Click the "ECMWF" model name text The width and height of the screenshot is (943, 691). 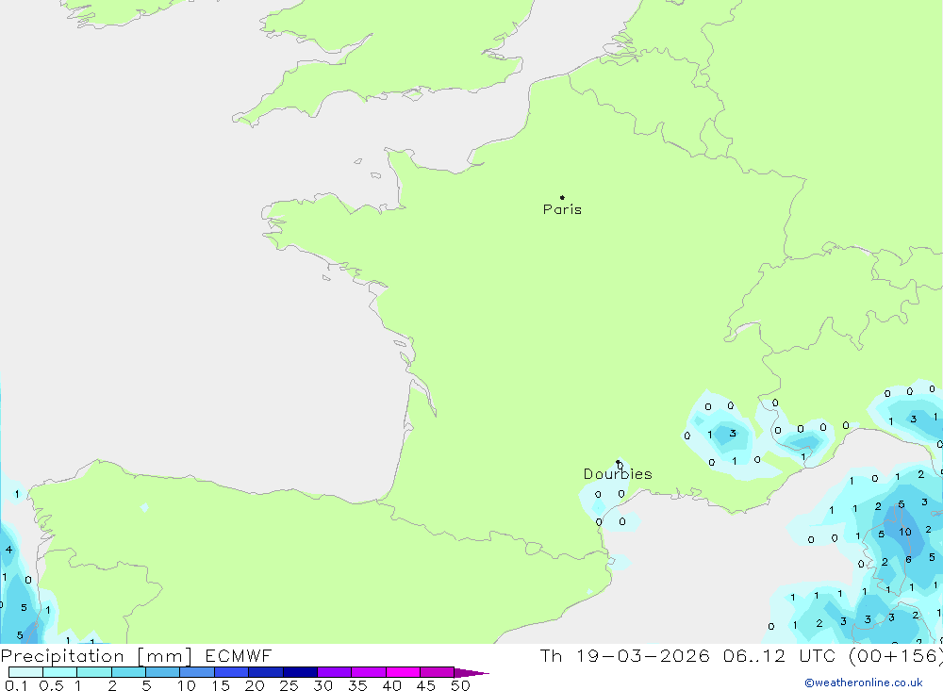pyautogui.click(x=239, y=655)
